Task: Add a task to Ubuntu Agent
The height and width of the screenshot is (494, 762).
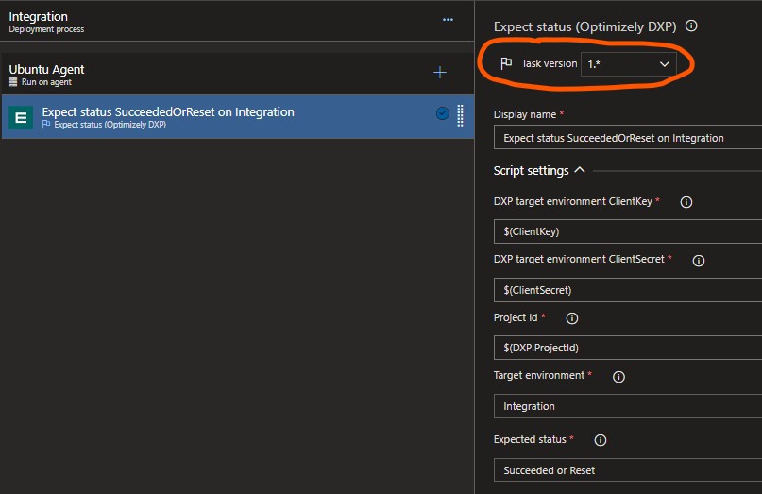Action: point(440,73)
